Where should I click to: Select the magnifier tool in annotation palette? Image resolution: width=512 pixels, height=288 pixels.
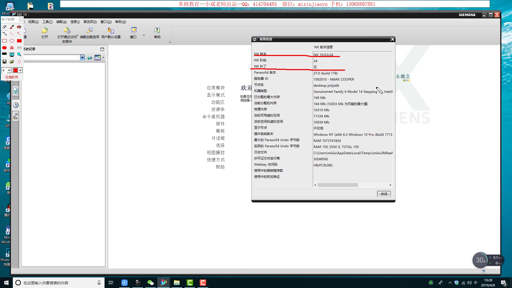[x=19, y=54]
